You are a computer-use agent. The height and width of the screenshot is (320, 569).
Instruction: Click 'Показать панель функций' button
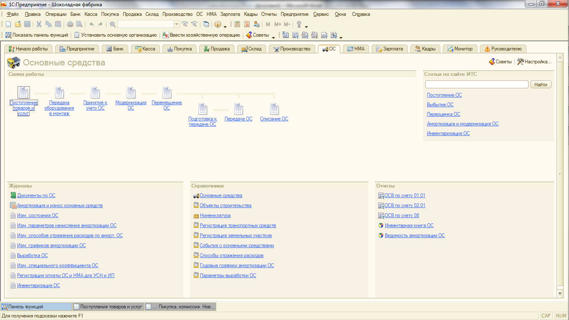pos(37,35)
